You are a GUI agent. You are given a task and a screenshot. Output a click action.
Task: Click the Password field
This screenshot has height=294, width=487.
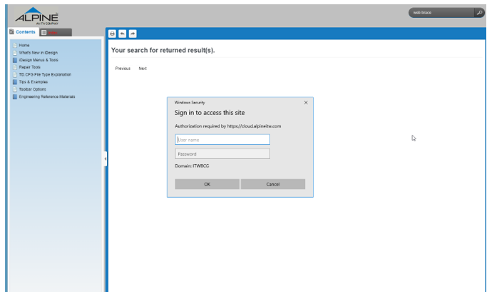click(222, 153)
